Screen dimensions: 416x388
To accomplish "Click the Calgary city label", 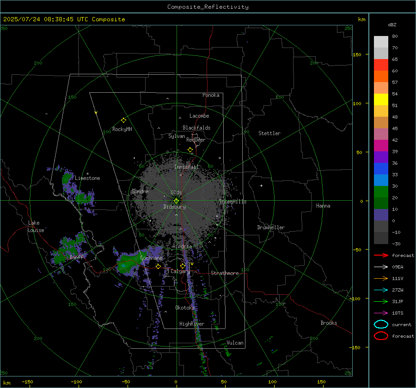I will tap(180, 271).
